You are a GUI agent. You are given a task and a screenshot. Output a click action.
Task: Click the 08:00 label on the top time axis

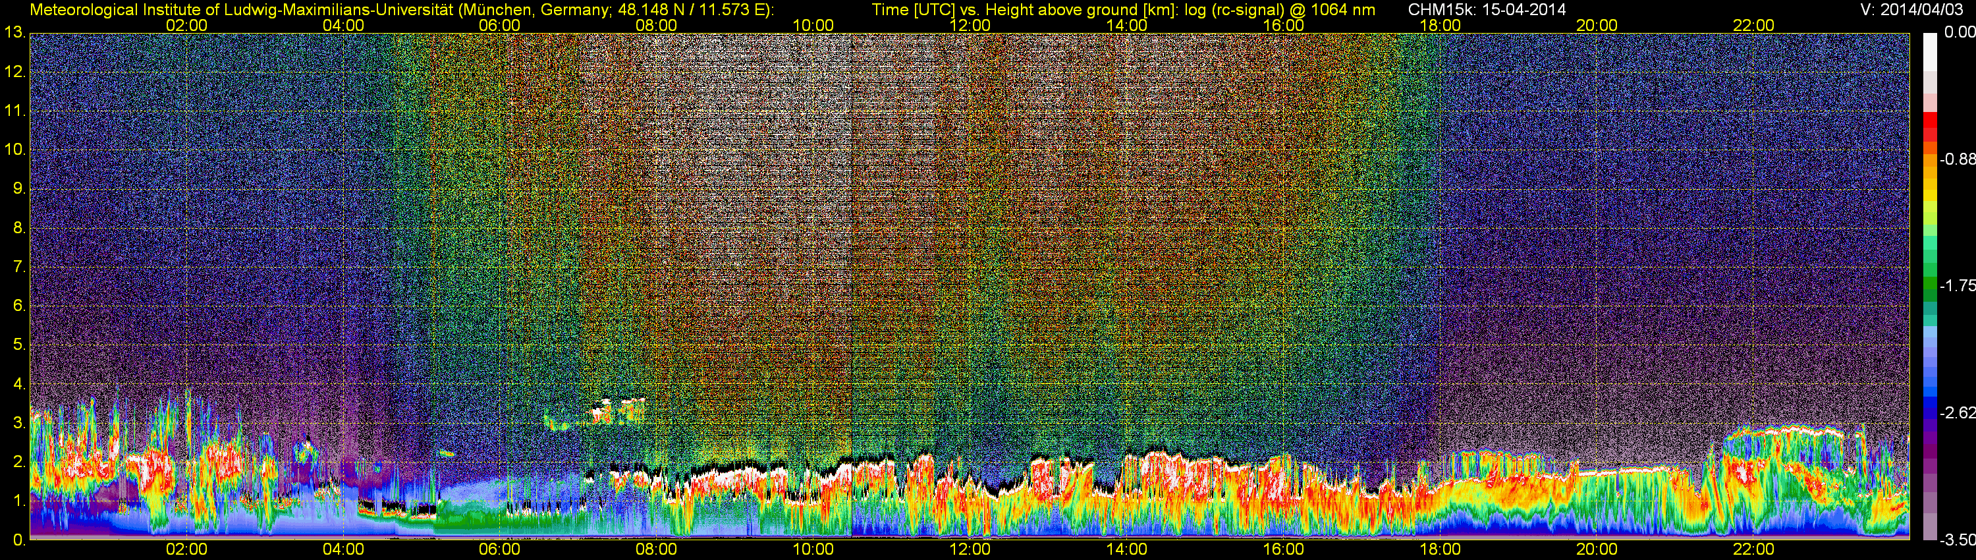click(x=657, y=25)
